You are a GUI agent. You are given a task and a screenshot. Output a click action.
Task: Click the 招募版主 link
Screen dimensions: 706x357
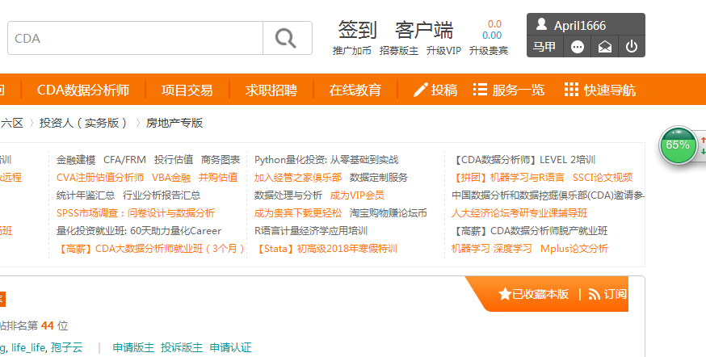(399, 51)
